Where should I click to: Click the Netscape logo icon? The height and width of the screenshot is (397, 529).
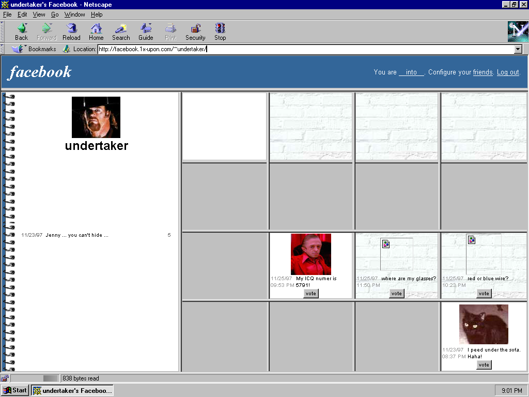[518, 32]
